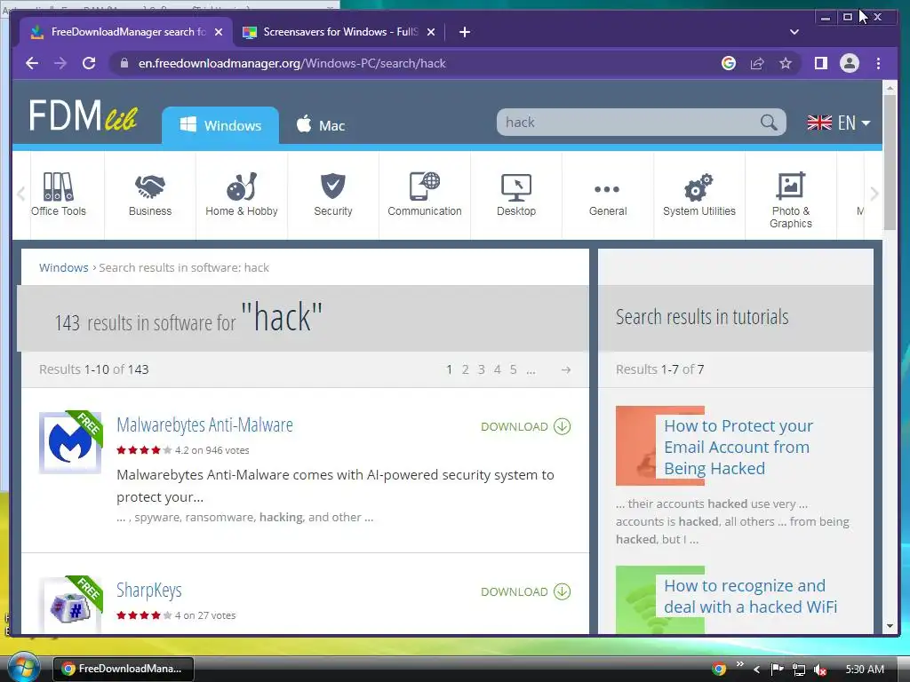Screen dimensions: 910x682
Task: Click the Windows breadcrumb link
Action: click(x=63, y=267)
